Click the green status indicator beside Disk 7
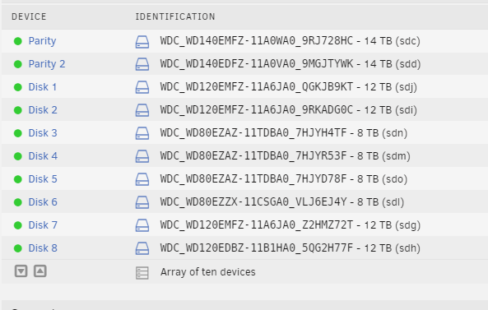Image resolution: width=488 pixels, height=310 pixels. (18, 225)
